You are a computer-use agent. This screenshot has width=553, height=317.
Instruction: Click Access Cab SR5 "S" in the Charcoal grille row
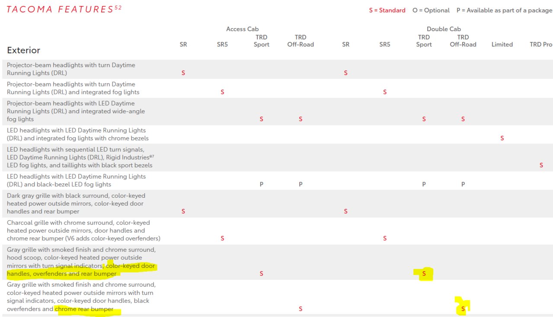222,238
